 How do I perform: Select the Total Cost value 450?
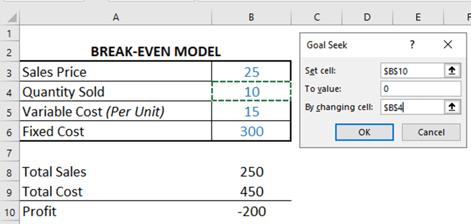point(252,192)
